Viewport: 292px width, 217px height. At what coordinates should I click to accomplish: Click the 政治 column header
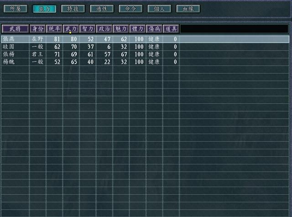click(x=104, y=29)
